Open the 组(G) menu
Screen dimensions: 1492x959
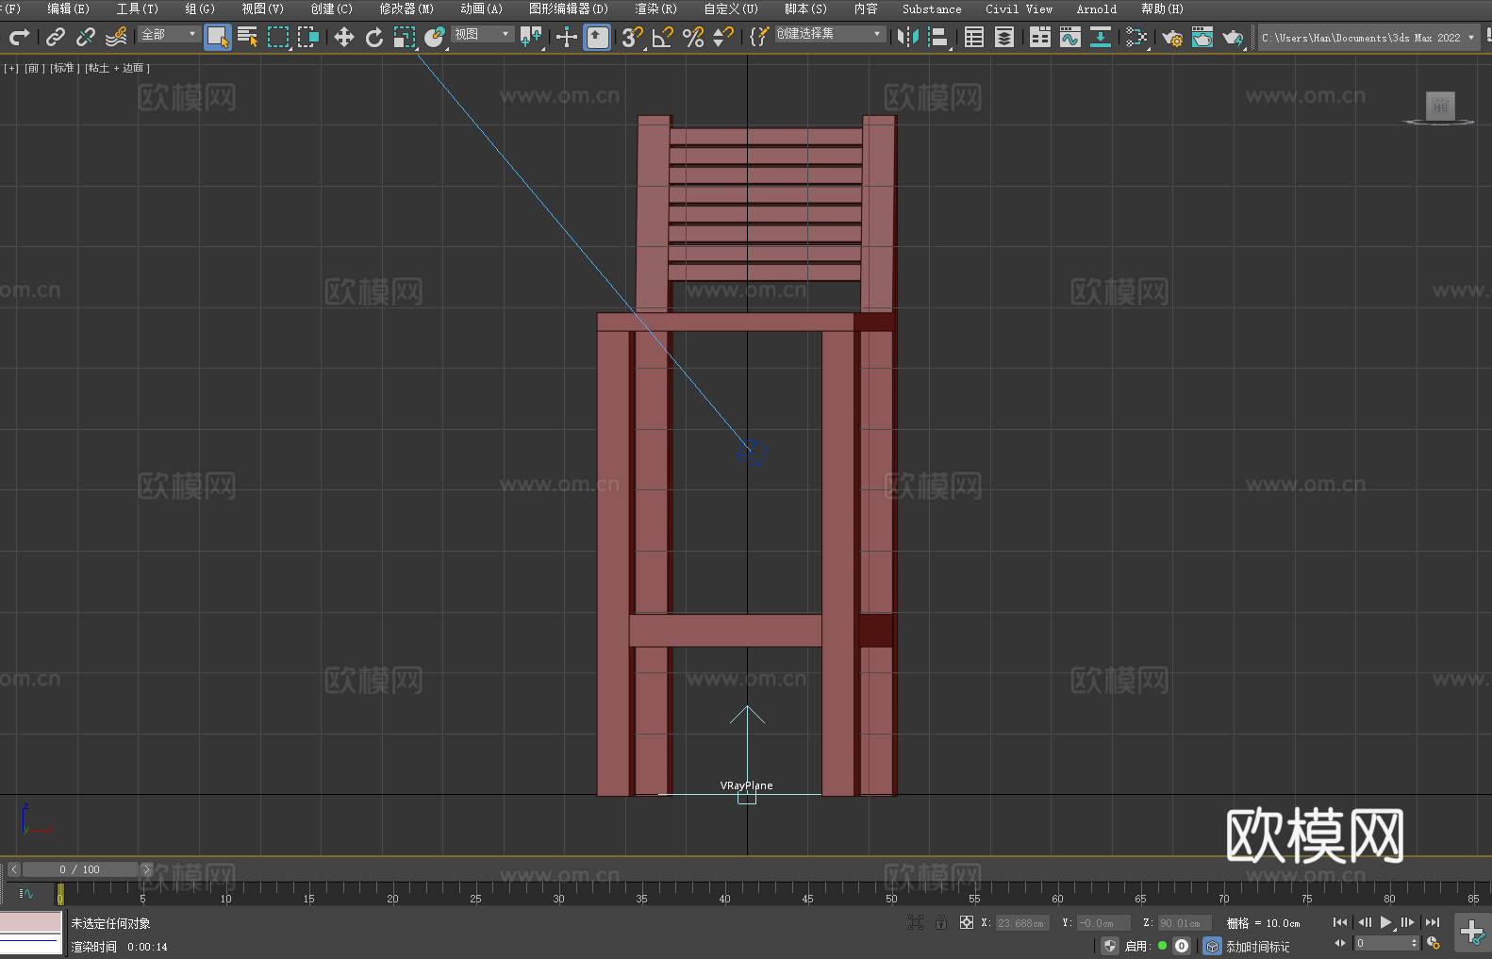(200, 8)
